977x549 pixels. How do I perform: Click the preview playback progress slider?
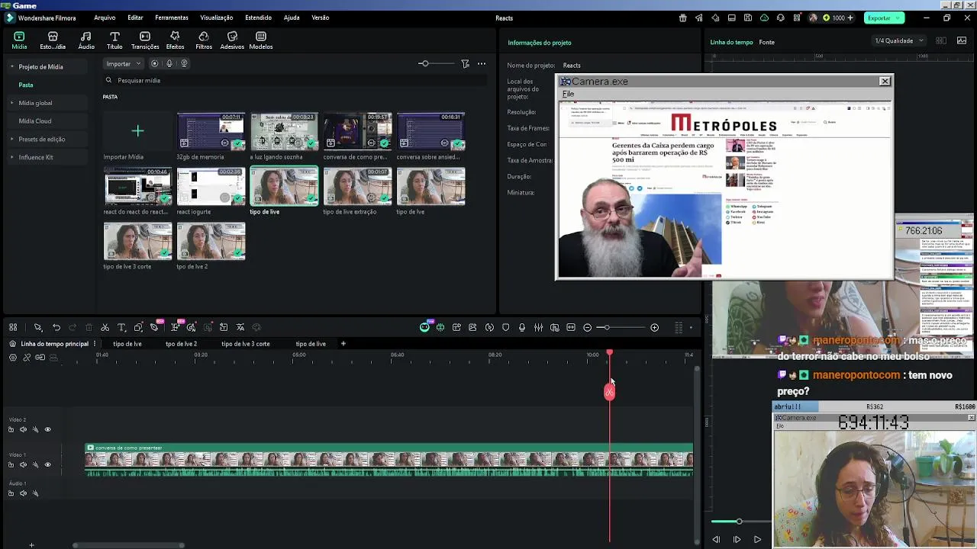739,522
